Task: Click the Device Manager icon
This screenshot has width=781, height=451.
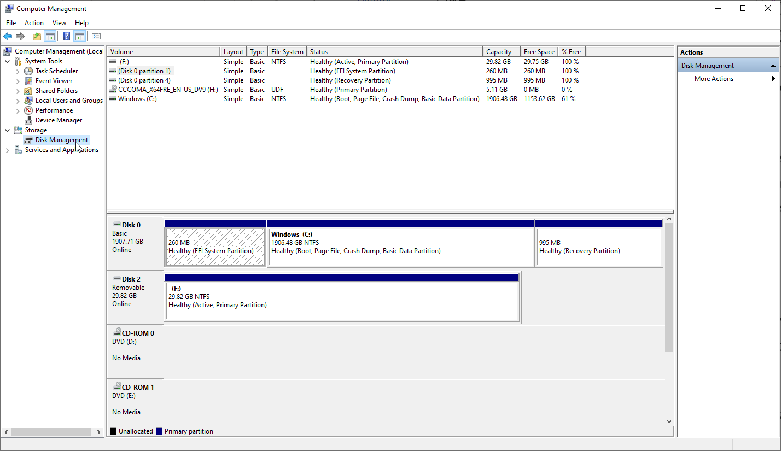Action: (x=28, y=120)
